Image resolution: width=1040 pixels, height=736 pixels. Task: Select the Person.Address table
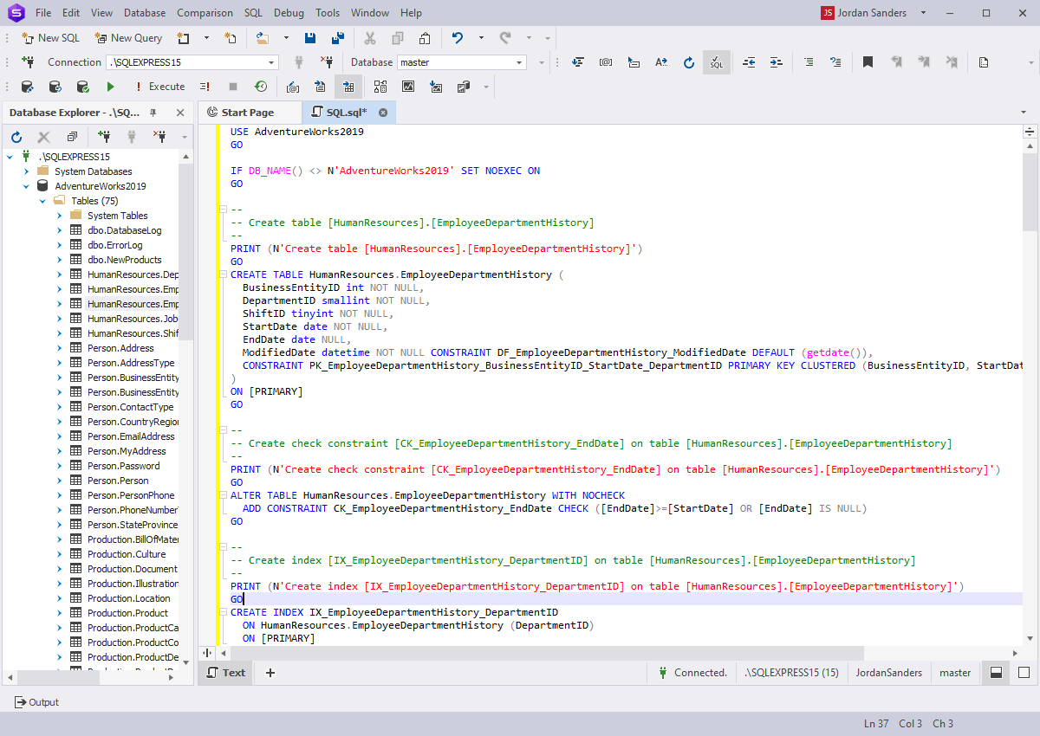[120, 348]
